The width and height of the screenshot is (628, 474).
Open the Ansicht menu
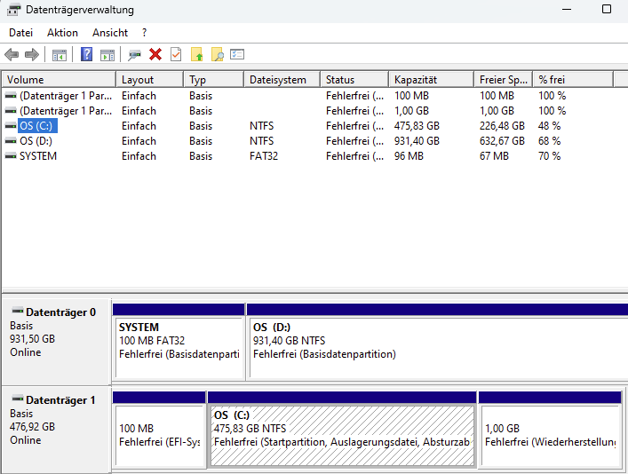(x=110, y=33)
